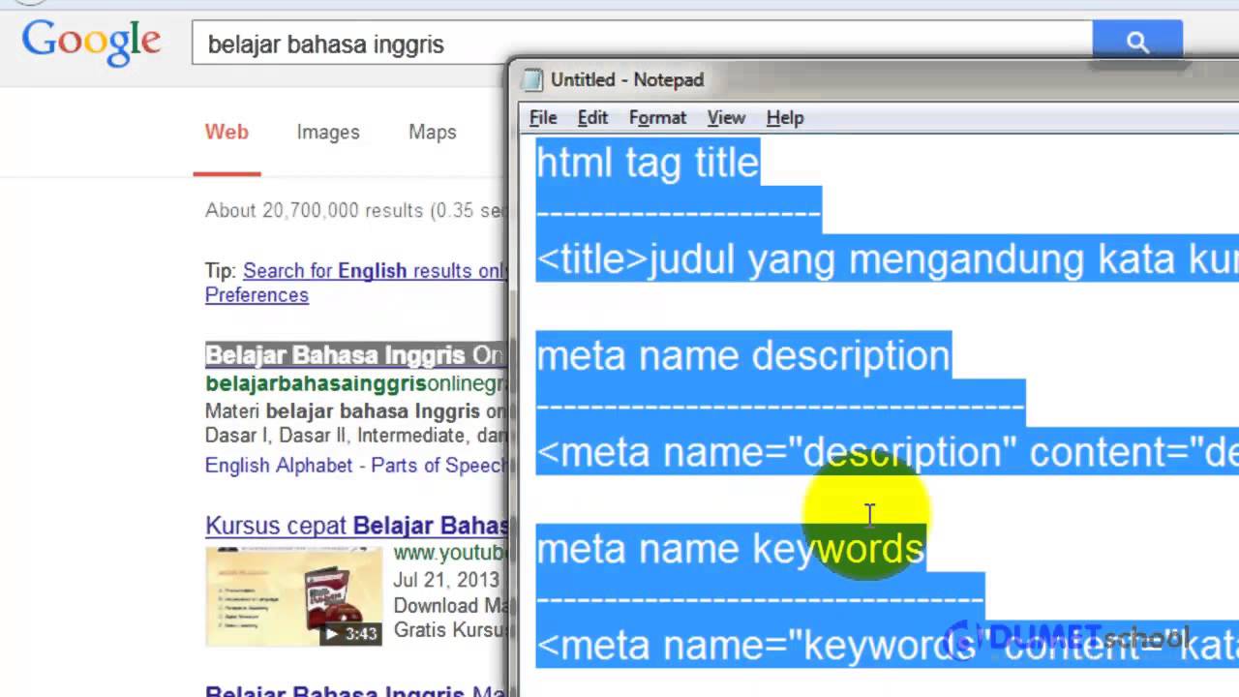Viewport: 1239px width, 697px height.
Task: Play the YouTube video thumbnail marked 3:43
Action: pyautogui.click(x=294, y=596)
